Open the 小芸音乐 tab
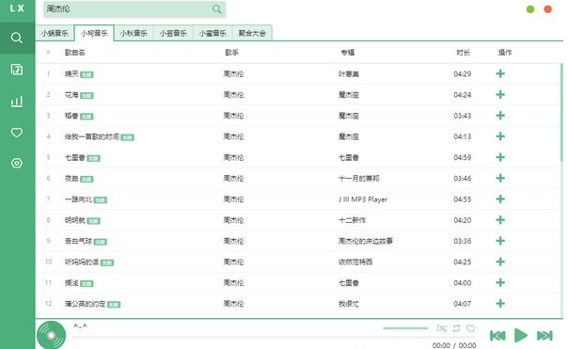Viewport: 568px width, 349px height. coord(173,33)
